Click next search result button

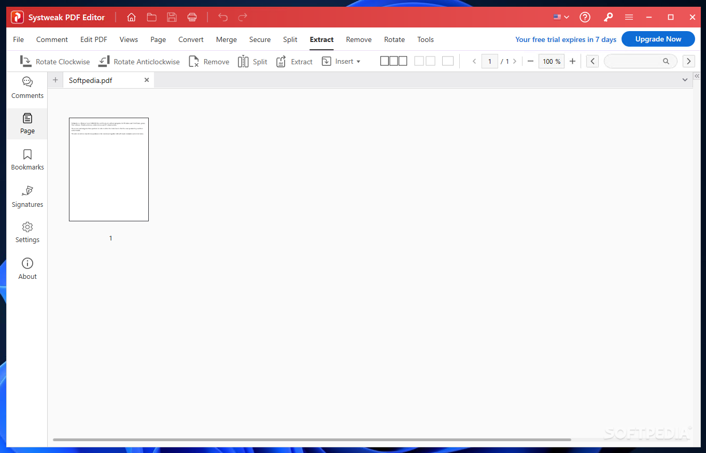point(688,61)
